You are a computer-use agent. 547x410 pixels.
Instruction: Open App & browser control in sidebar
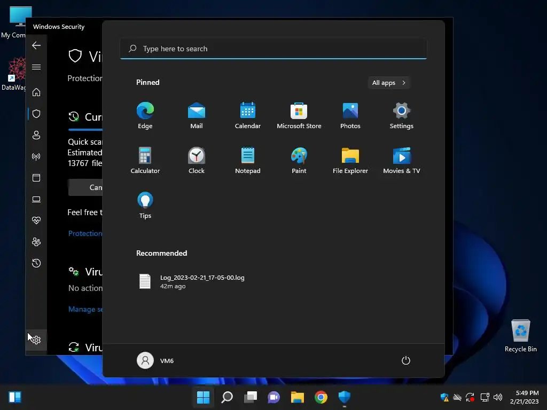[36, 178]
